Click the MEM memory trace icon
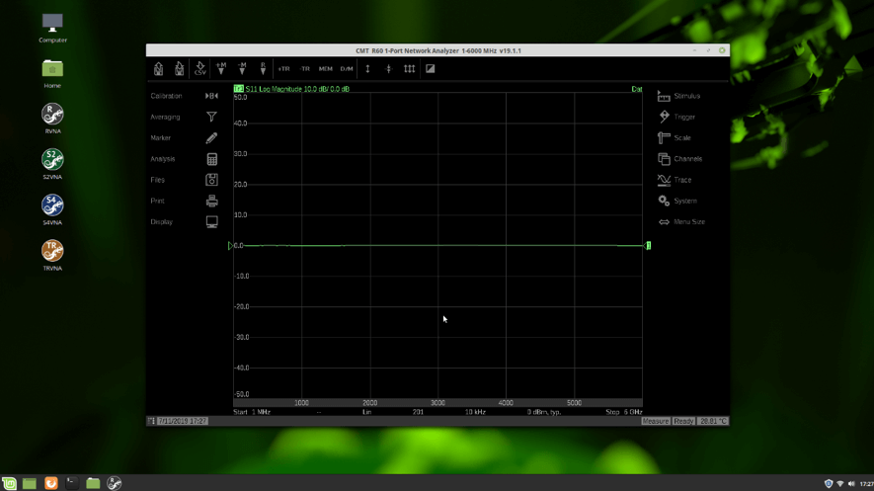The width and height of the screenshot is (874, 491). (x=325, y=69)
